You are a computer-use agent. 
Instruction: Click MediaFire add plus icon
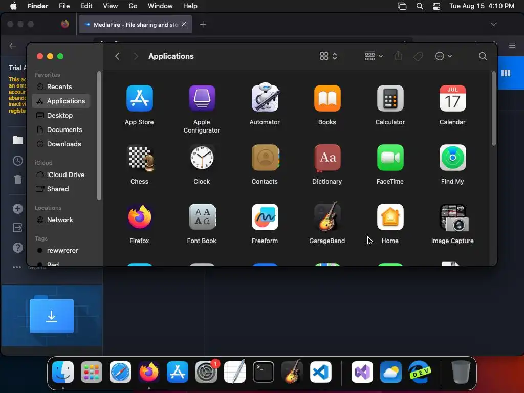click(18, 209)
